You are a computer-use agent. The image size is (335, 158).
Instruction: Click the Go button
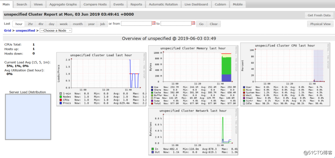pos(201,24)
